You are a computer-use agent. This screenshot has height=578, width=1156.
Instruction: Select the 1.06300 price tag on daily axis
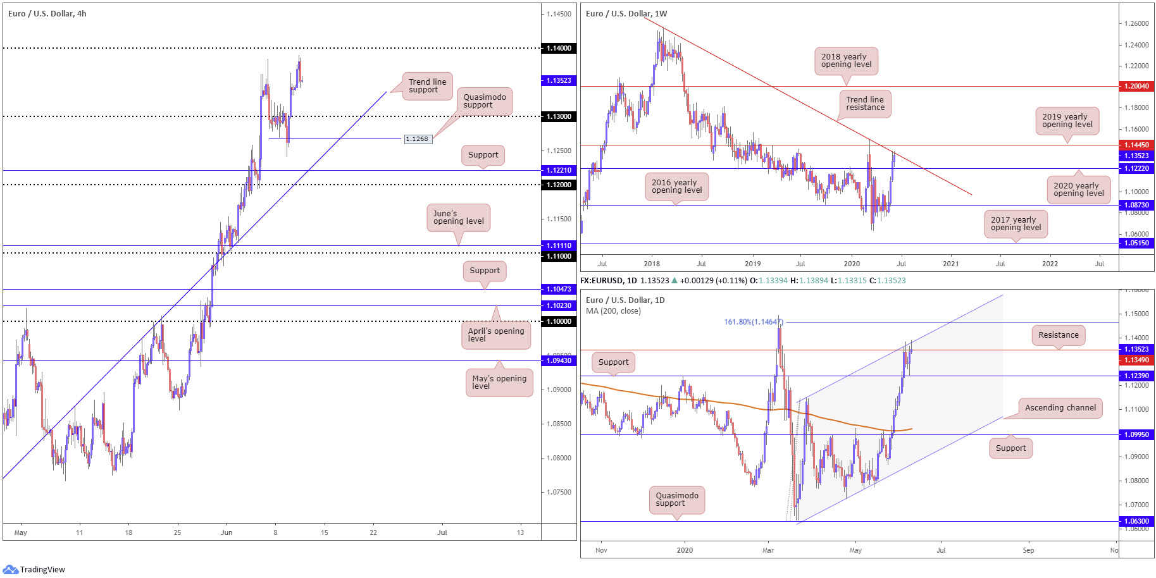pos(1136,521)
